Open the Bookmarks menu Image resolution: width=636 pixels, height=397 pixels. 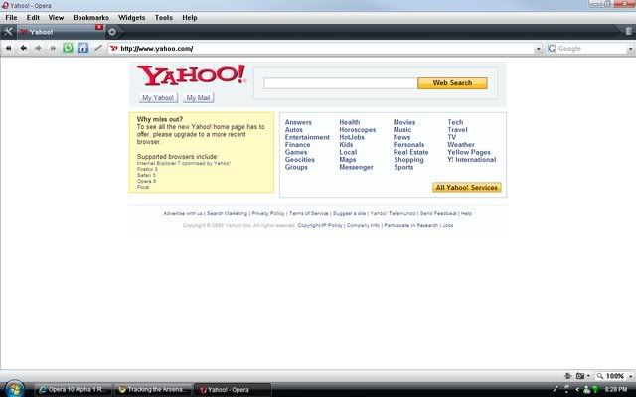click(x=90, y=17)
